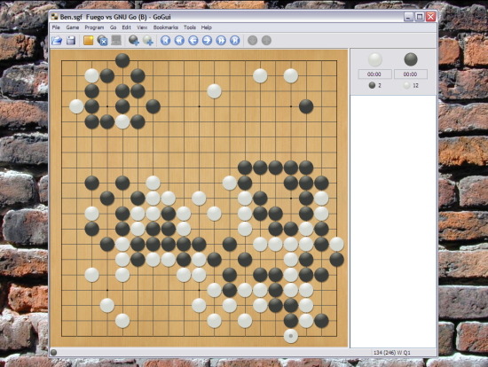Image resolution: width=488 pixels, height=367 pixels.
Task: Open the Tools menu
Action: point(190,27)
